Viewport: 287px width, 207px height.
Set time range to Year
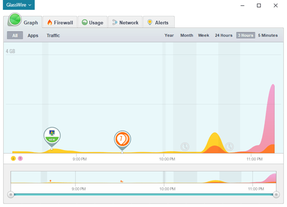click(169, 35)
